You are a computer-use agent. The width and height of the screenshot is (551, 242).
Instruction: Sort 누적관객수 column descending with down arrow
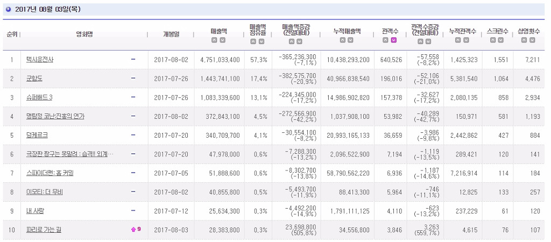tap(466, 40)
